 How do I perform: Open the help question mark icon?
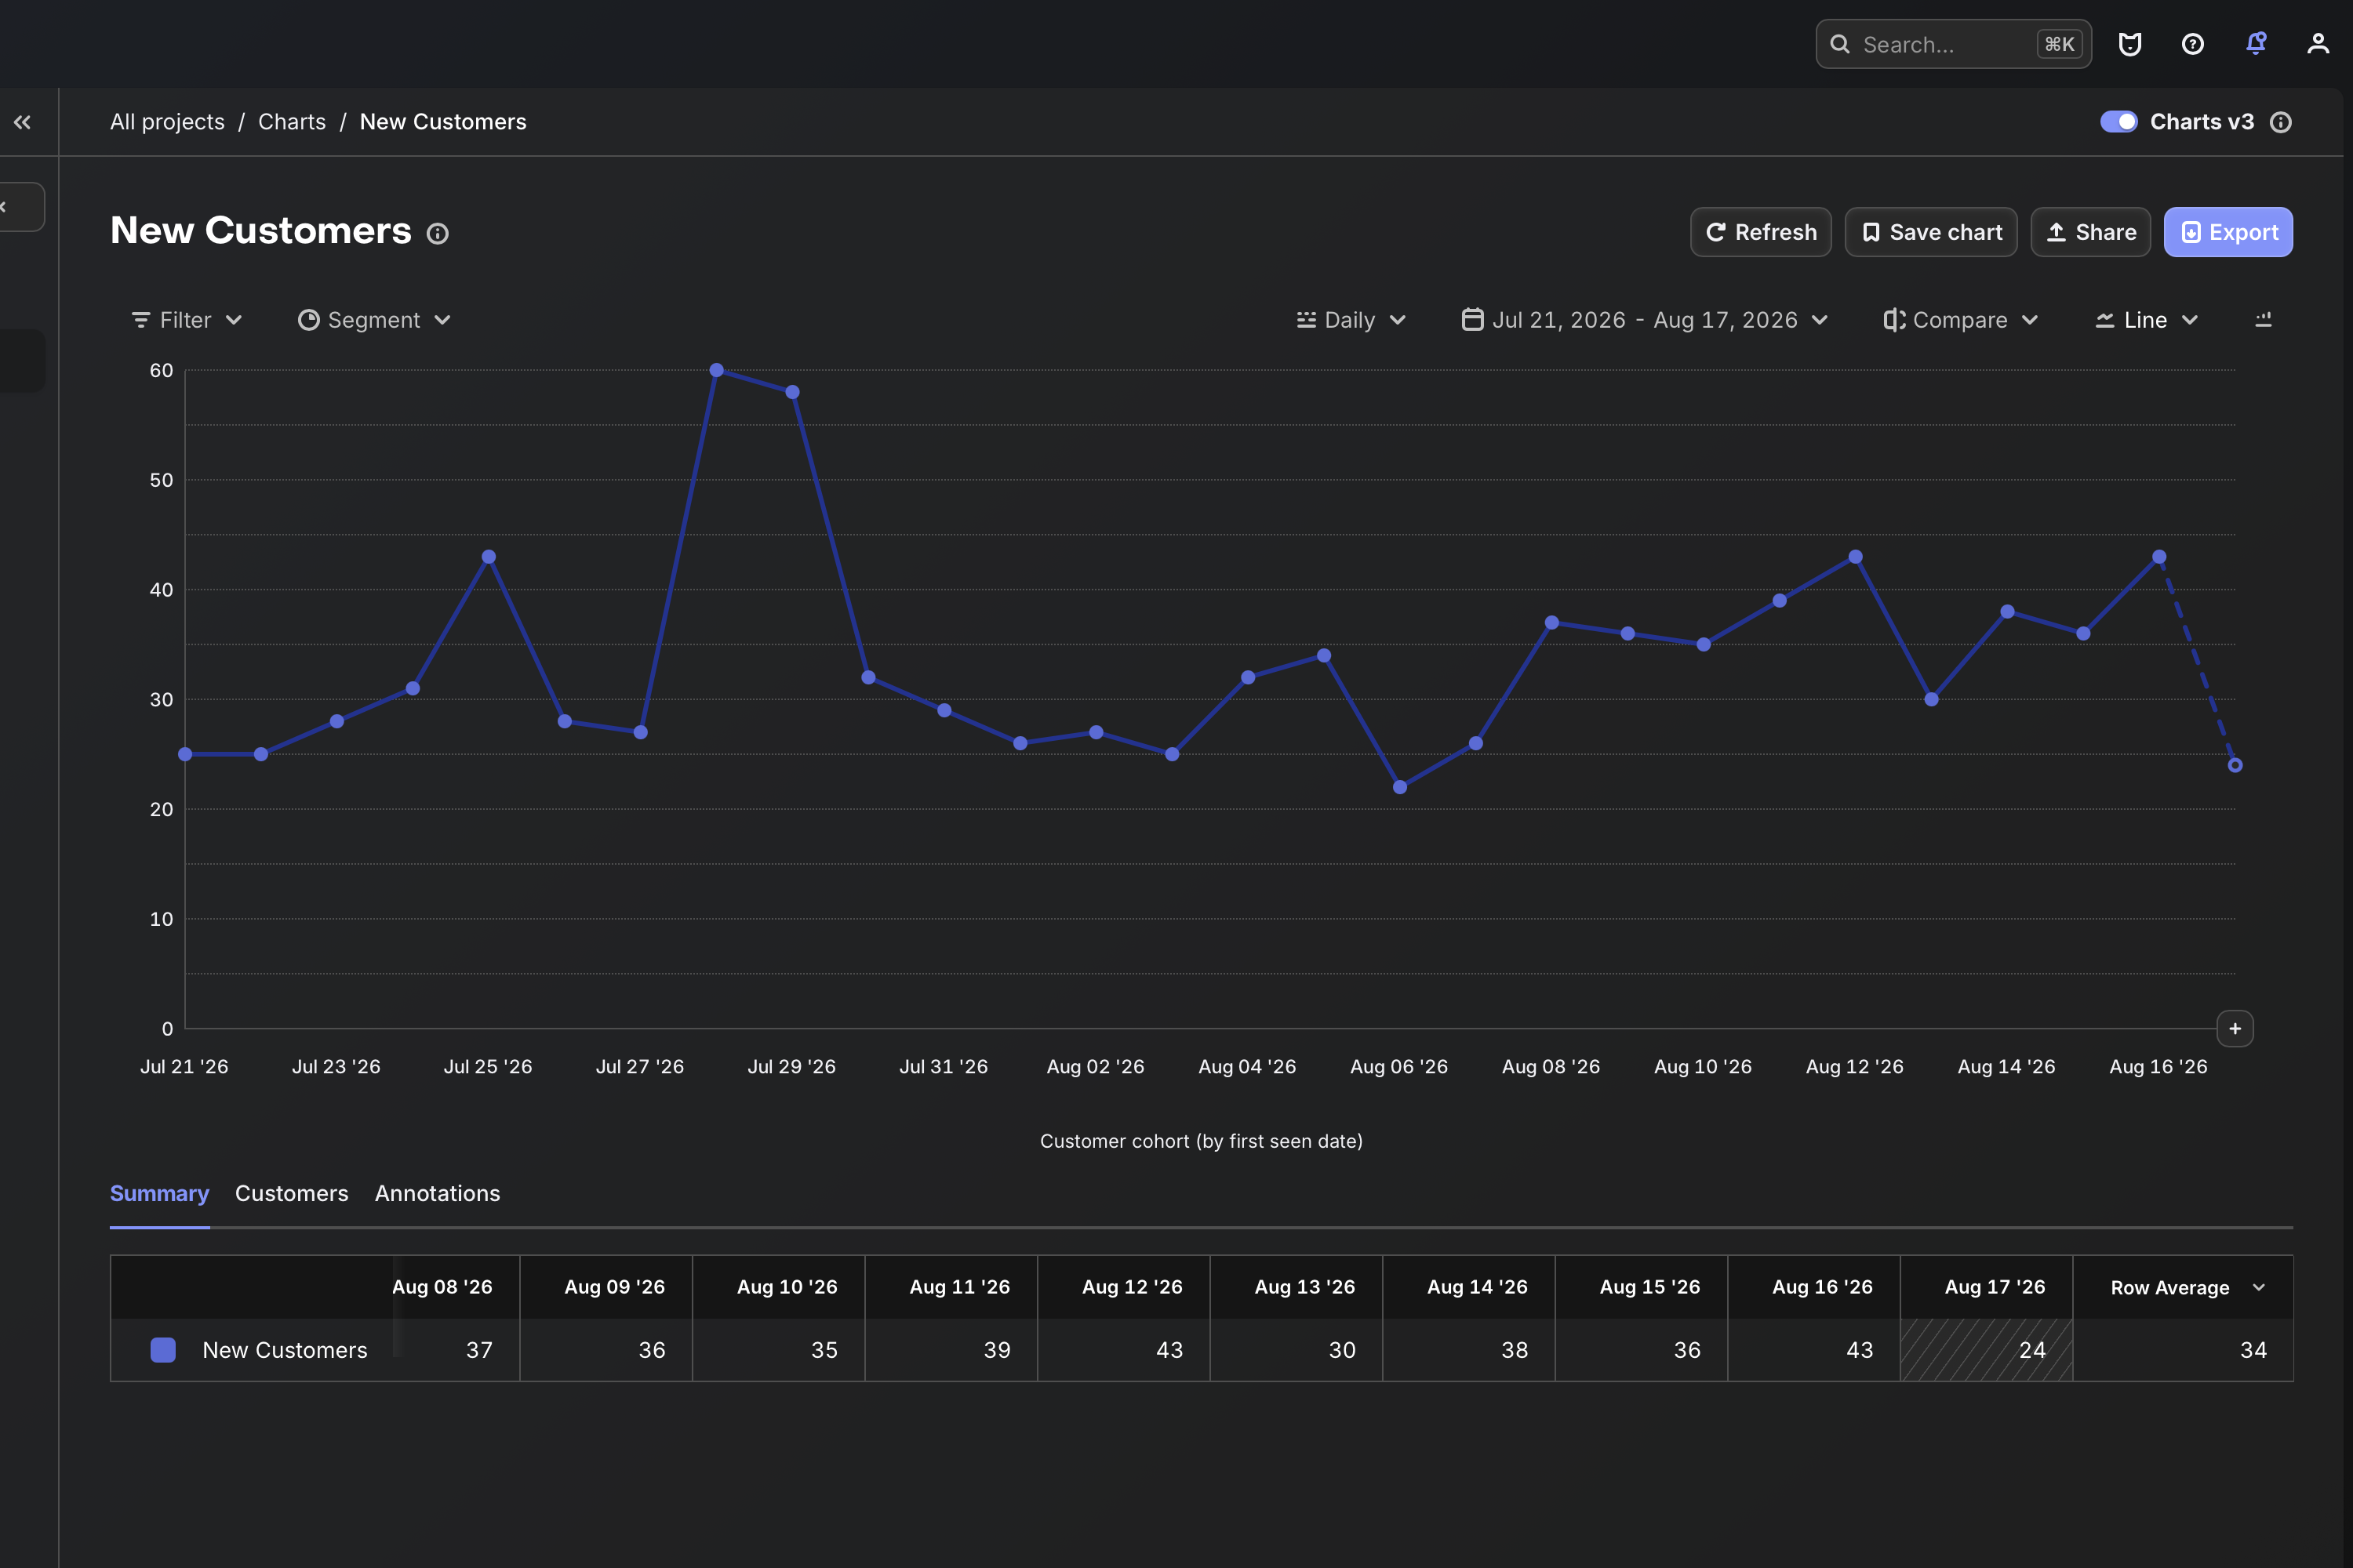tap(2192, 44)
